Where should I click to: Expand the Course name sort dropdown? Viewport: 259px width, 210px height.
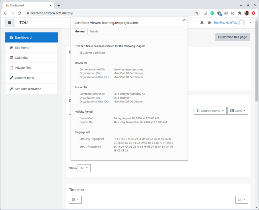tap(210, 111)
